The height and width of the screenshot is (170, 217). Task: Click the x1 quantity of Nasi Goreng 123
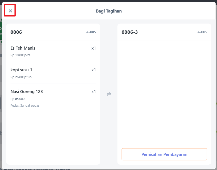pos(94,92)
